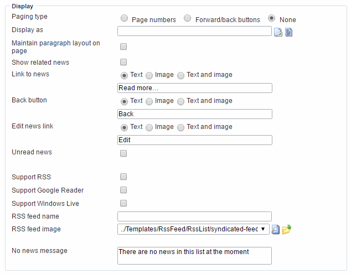This screenshot has height=274, width=351.
Task: Click the page link icon beside Display as
Action: point(278,32)
